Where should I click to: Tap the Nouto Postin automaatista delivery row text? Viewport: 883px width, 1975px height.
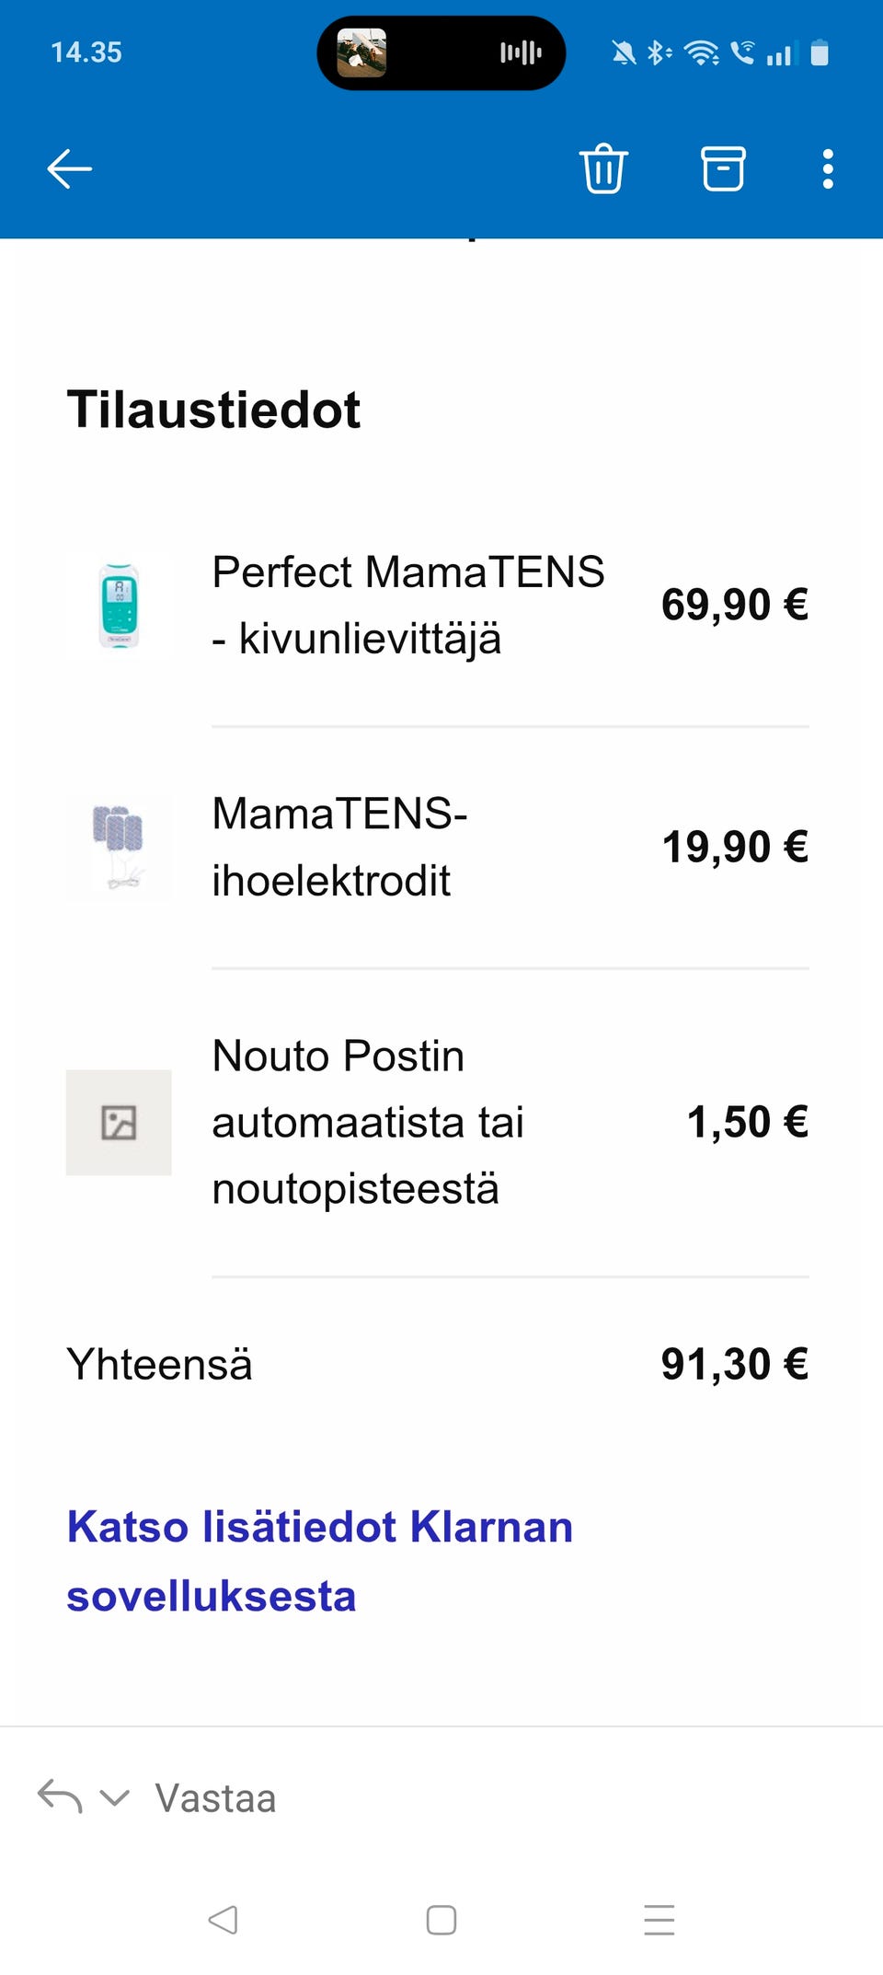pos(368,1122)
